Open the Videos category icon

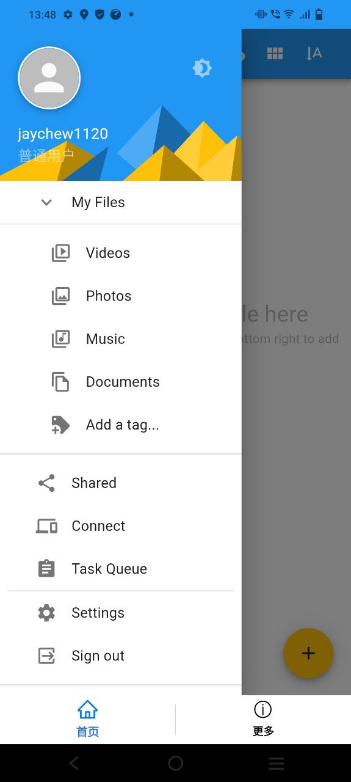click(x=60, y=253)
